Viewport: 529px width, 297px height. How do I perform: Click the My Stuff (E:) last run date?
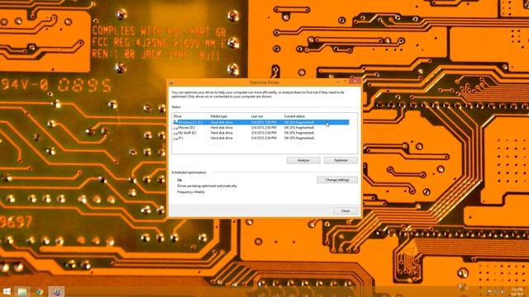(x=264, y=133)
